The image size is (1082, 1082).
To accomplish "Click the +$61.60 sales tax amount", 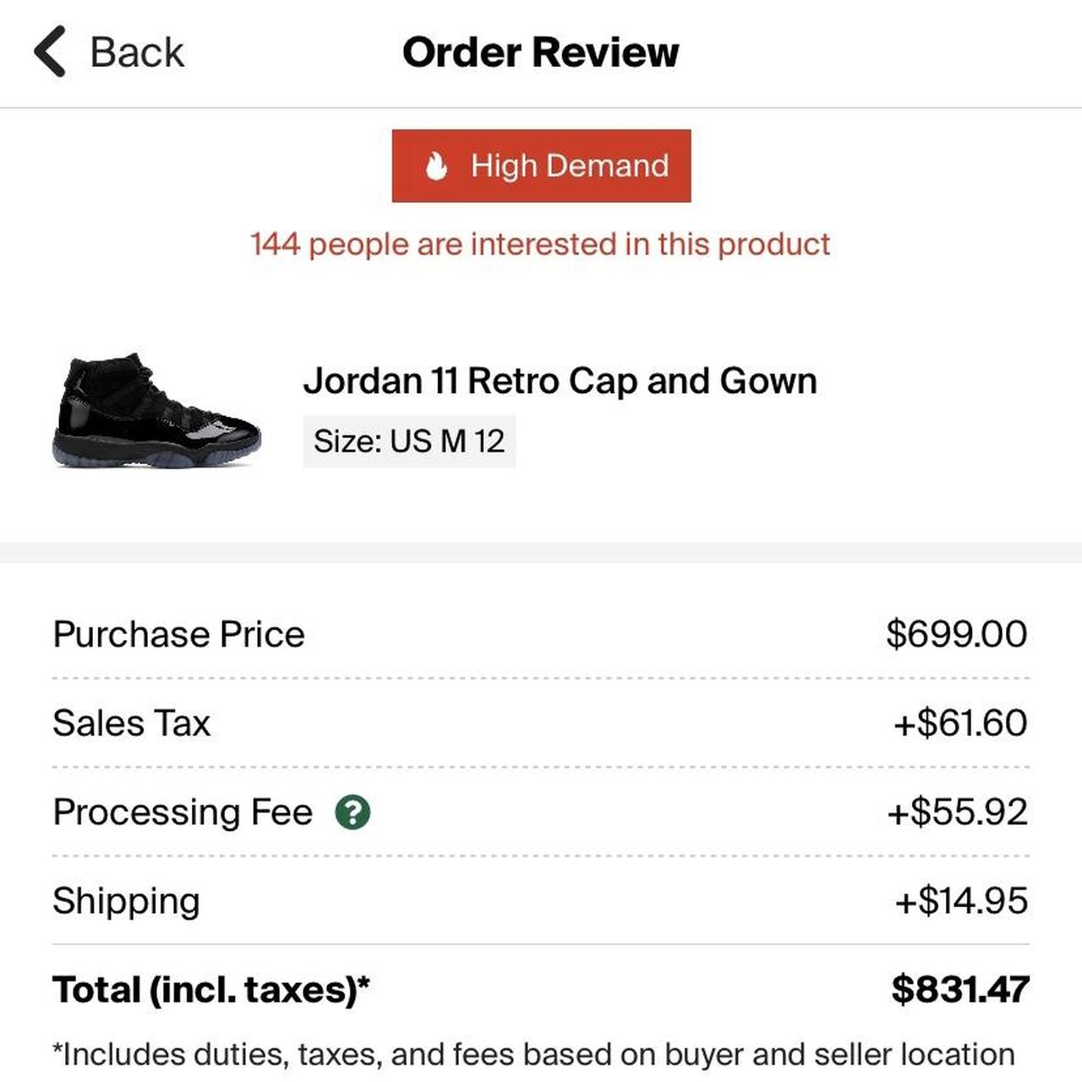I will click(x=959, y=723).
